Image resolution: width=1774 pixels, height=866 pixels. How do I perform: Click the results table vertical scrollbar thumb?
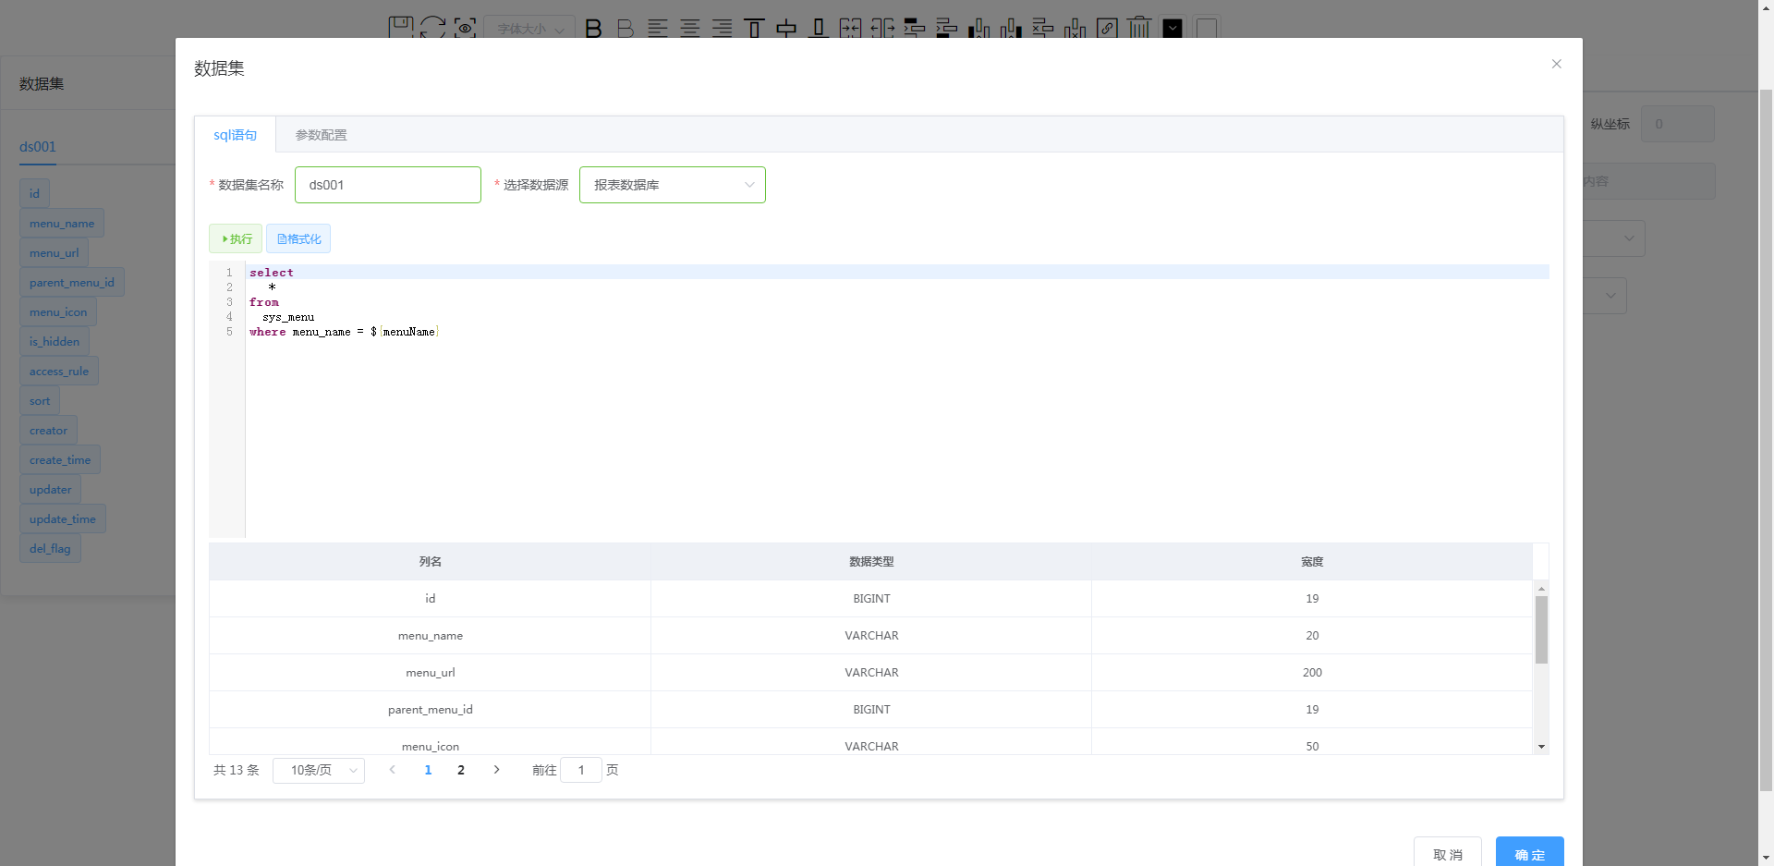click(x=1541, y=629)
